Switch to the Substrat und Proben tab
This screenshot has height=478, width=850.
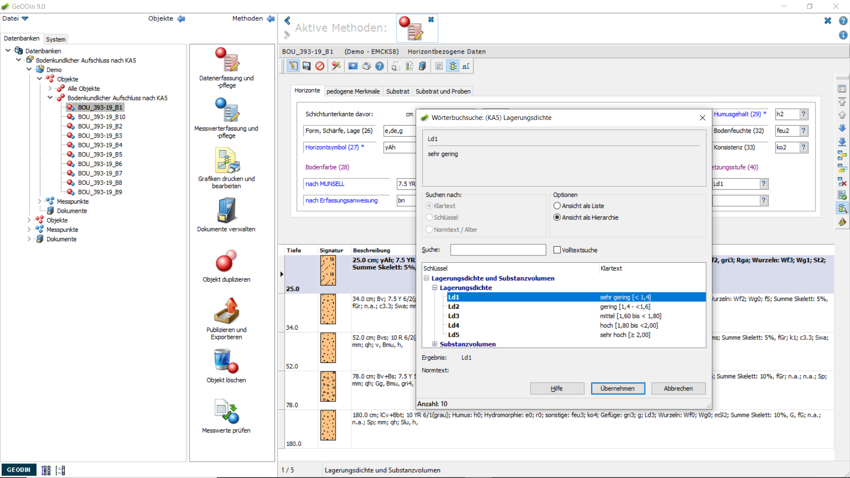coord(443,91)
